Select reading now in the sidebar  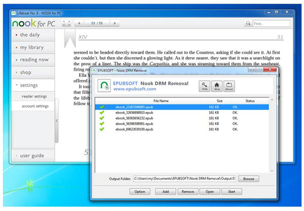coord(33,60)
